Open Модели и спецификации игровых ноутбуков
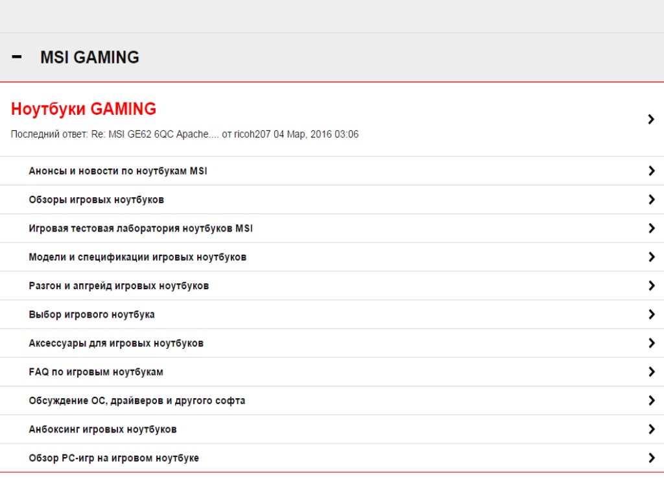Image resolution: width=664 pixels, height=485 pixels. [137, 257]
